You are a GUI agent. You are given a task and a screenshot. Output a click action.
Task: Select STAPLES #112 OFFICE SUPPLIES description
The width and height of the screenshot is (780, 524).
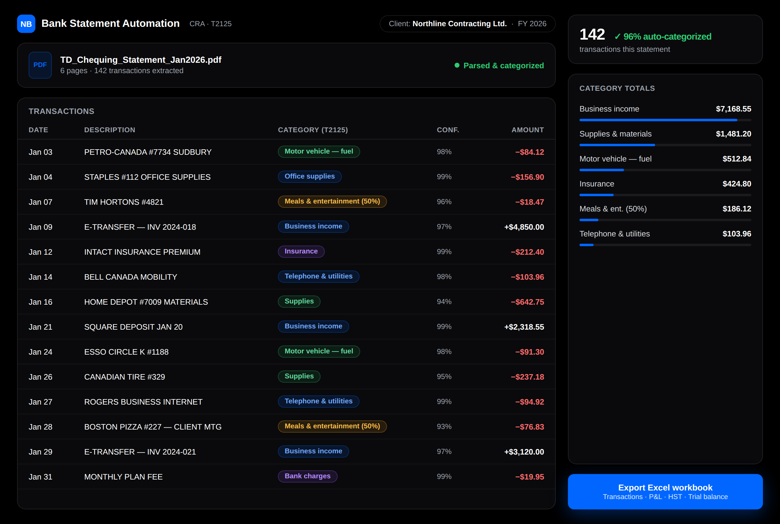[147, 177]
